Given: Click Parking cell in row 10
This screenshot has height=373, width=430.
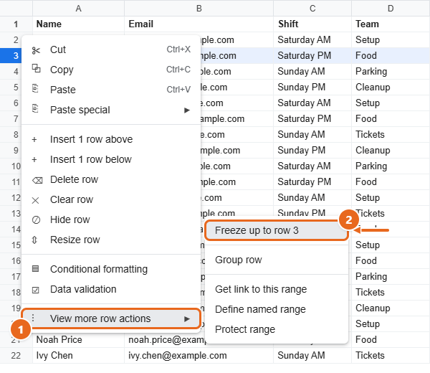Looking at the screenshot, I should [391, 166].
